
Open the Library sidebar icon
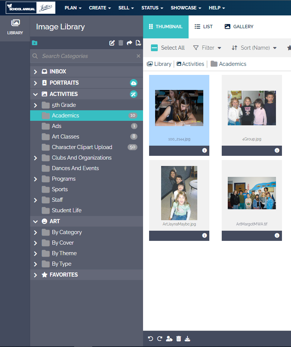pos(15,27)
